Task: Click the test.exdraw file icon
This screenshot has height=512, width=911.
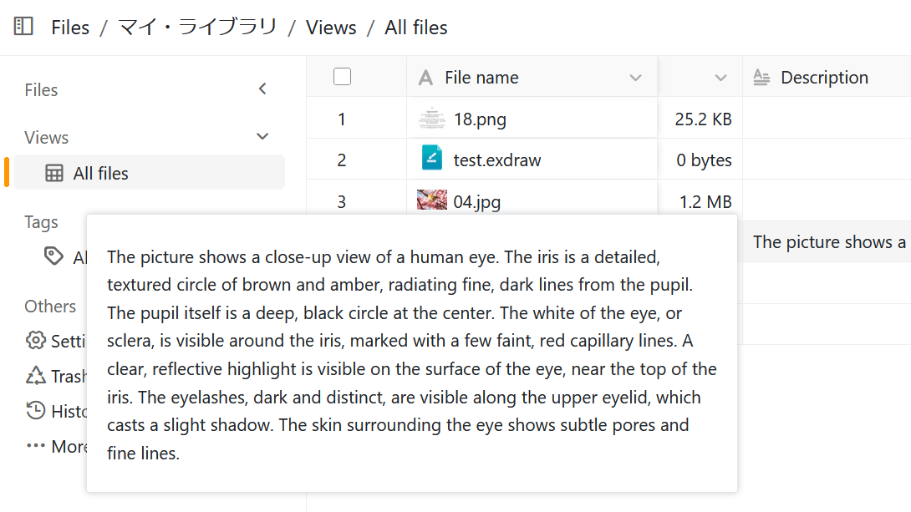Action: (x=432, y=159)
